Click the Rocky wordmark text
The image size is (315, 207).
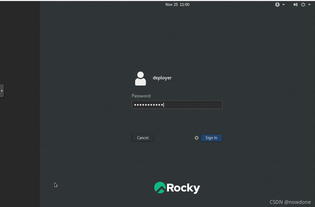tap(184, 188)
